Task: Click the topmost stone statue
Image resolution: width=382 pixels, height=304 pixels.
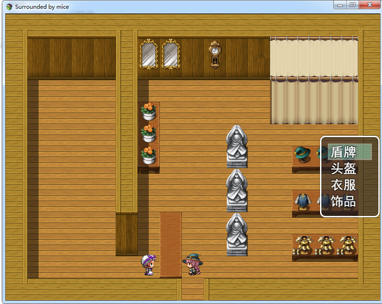Action: [237, 144]
